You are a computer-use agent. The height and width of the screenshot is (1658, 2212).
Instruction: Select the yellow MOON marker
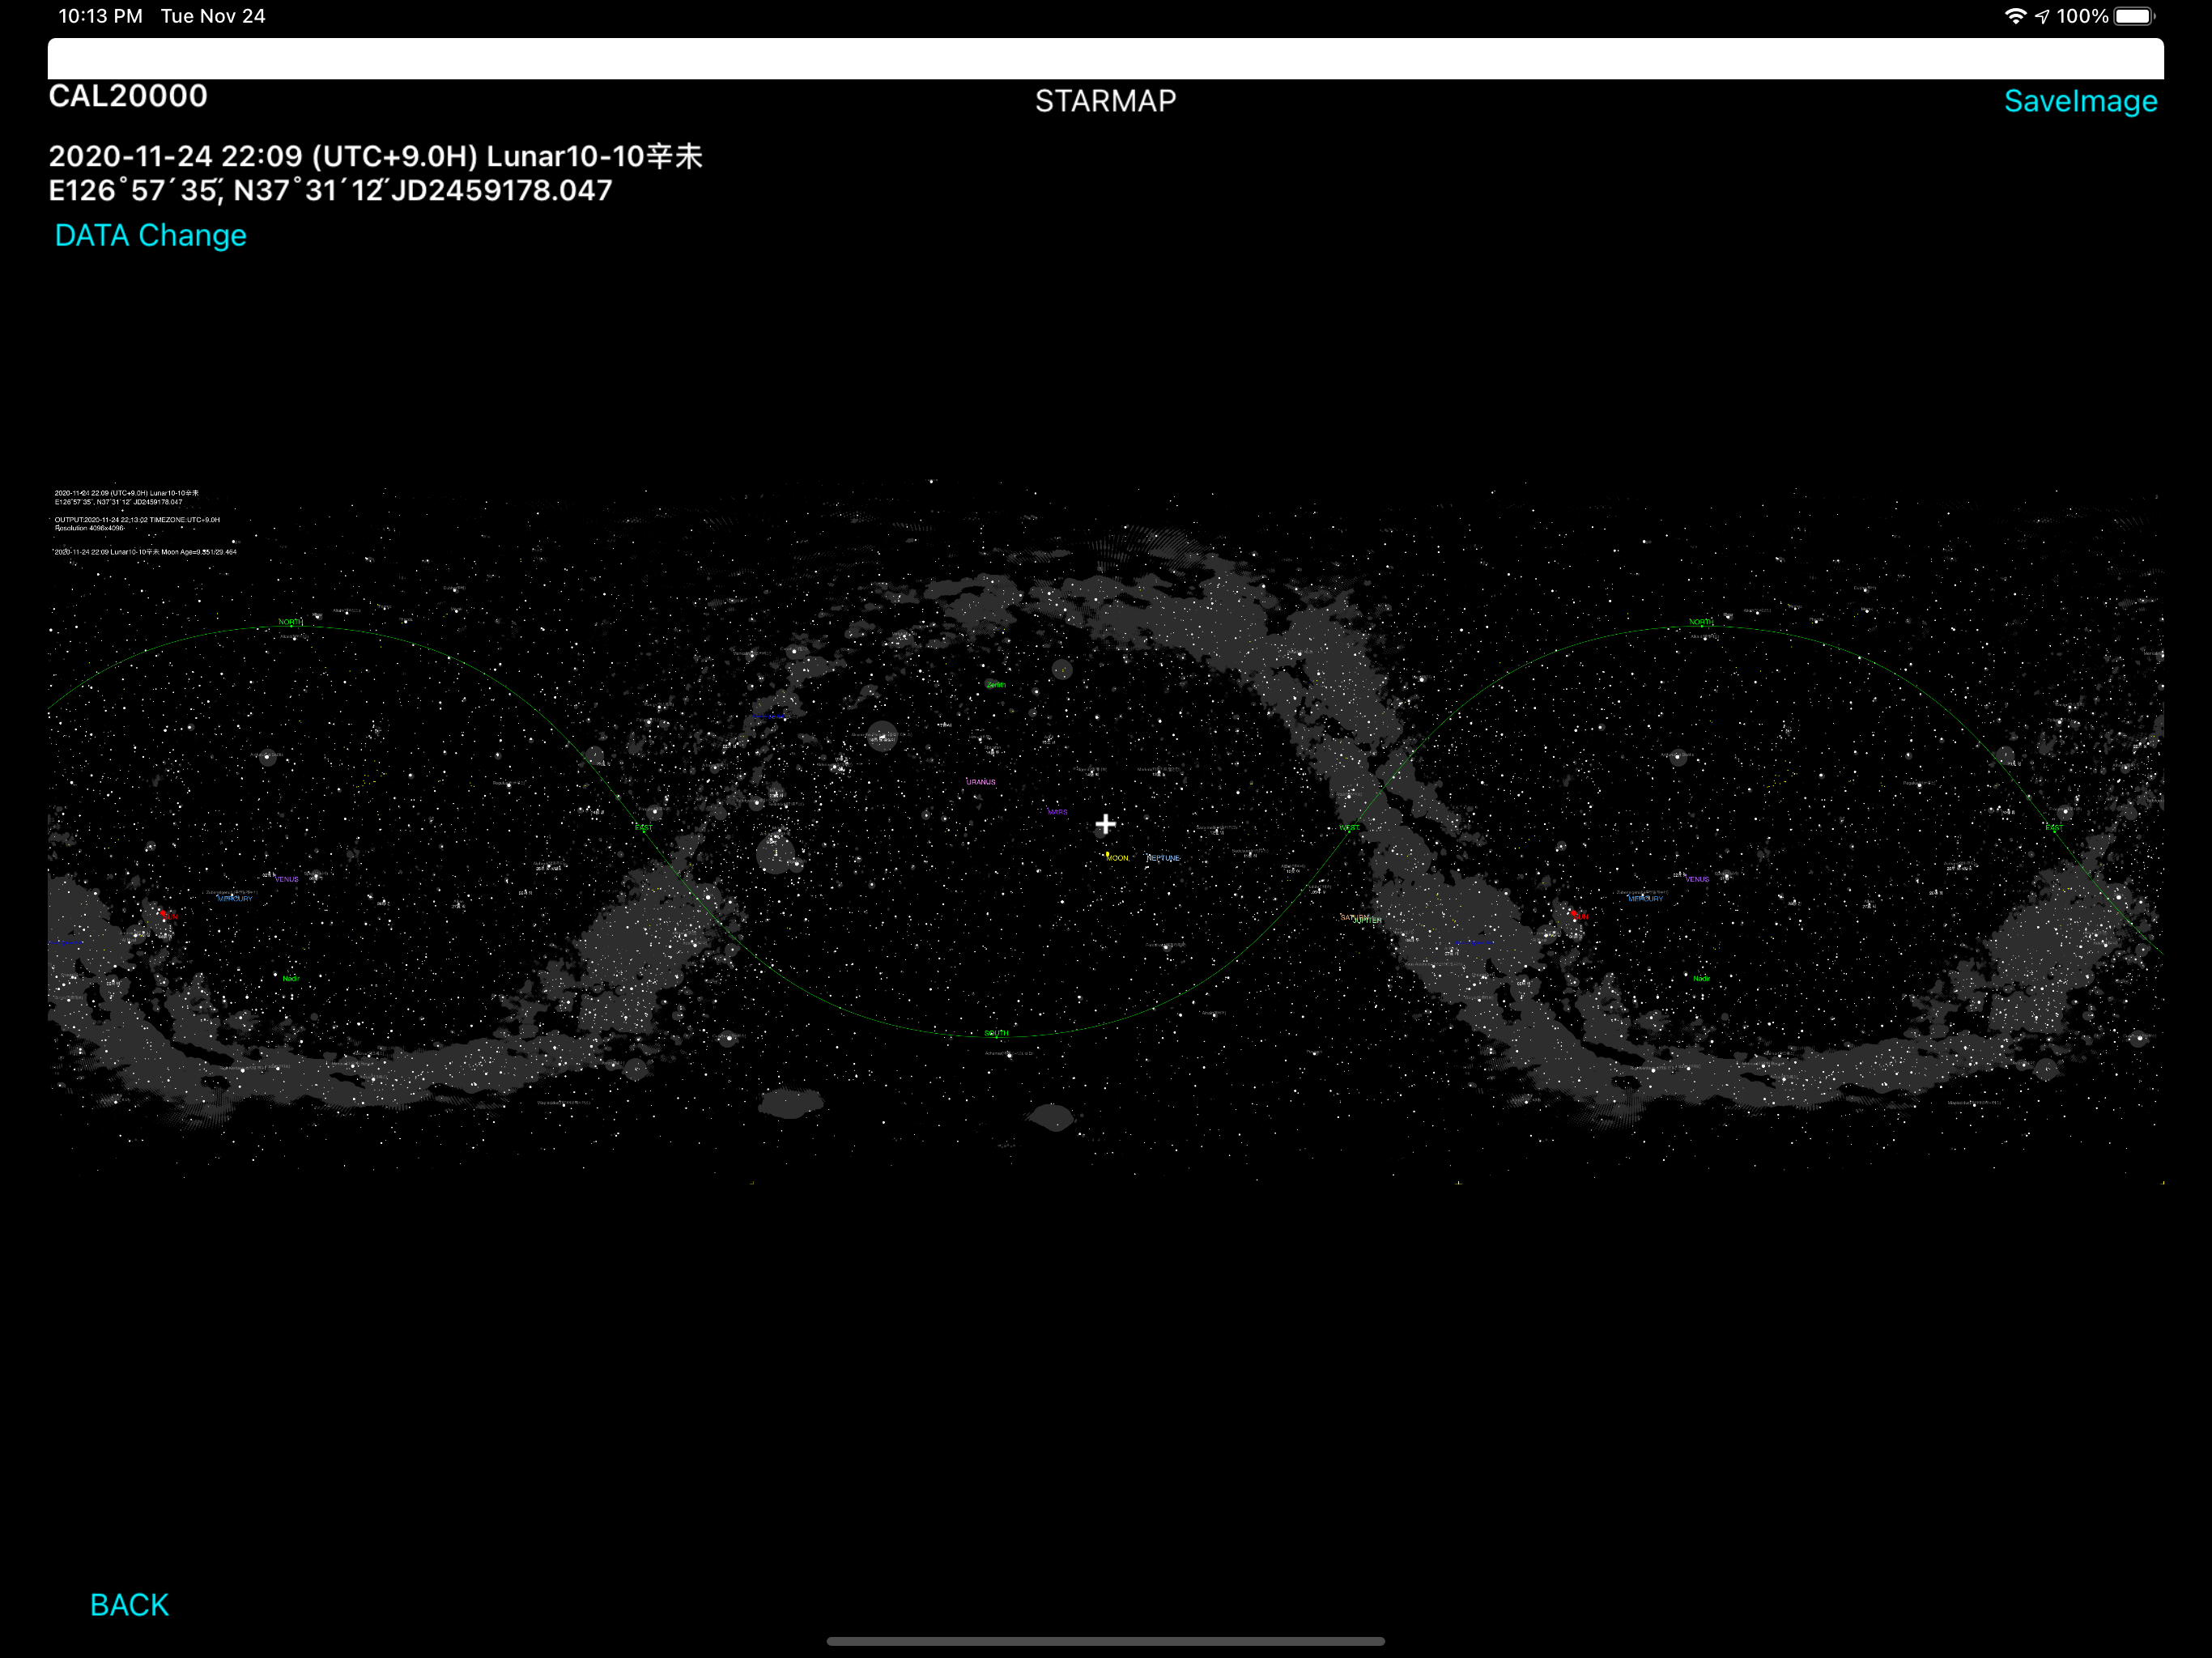(1115, 857)
